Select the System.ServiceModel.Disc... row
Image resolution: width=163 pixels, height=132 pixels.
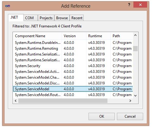pos(73,83)
